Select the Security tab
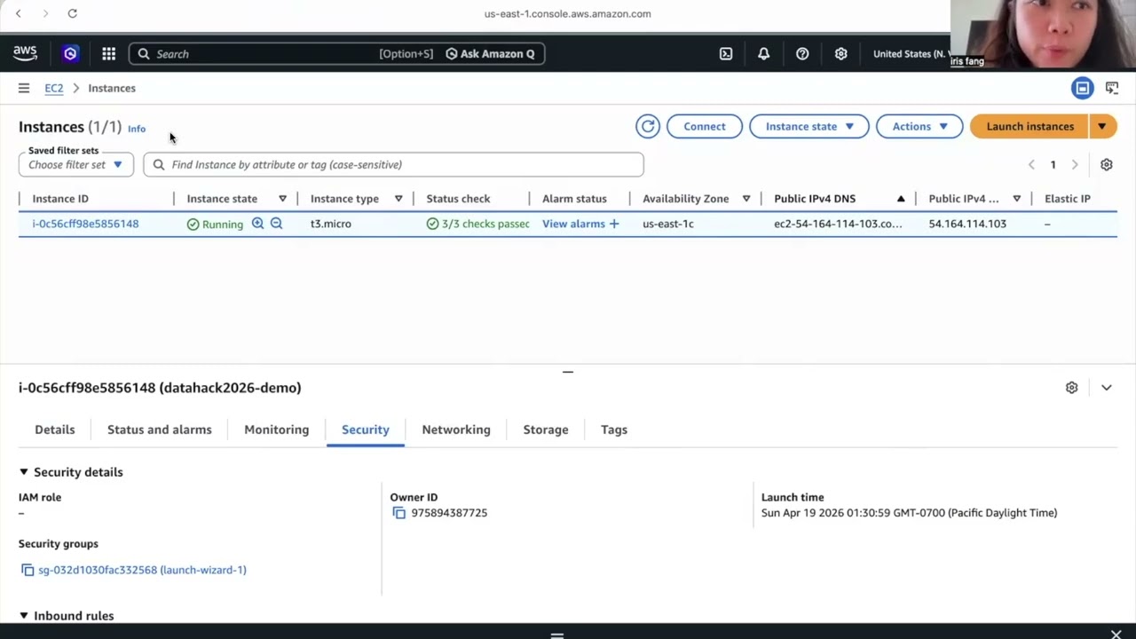The height and width of the screenshot is (639, 1136). (366, 430)
